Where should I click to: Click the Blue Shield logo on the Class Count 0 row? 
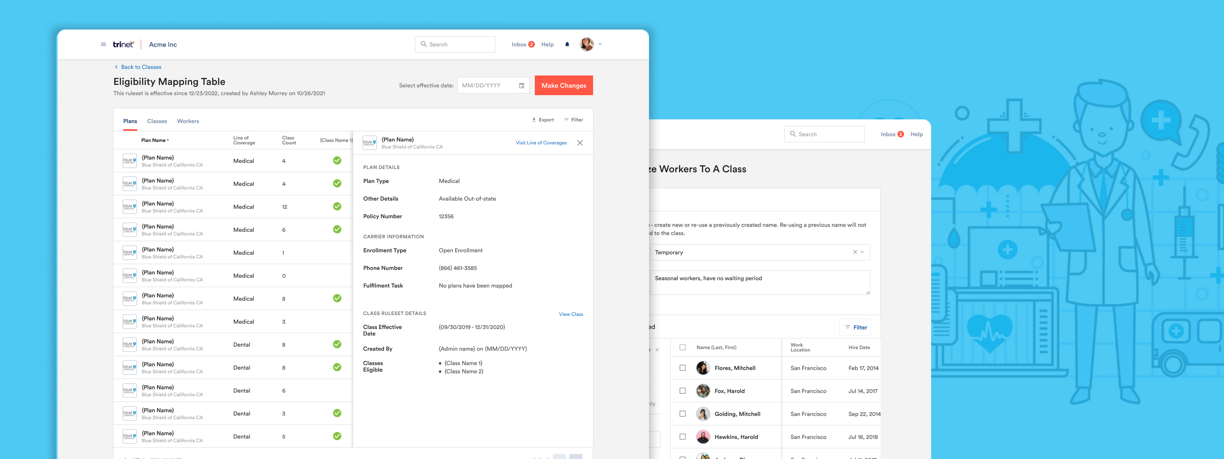pos(130,275)
